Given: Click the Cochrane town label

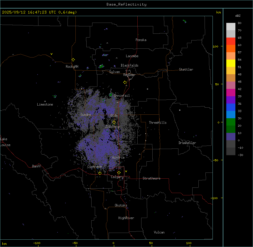Looking at the screenshot, I should click(x=95, y=167).
